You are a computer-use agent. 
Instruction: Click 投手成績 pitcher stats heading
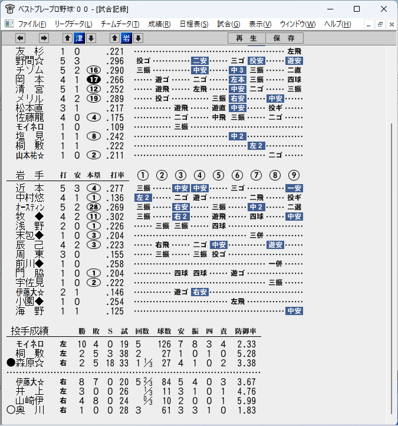pyautogui.click(x=30, y=331)
